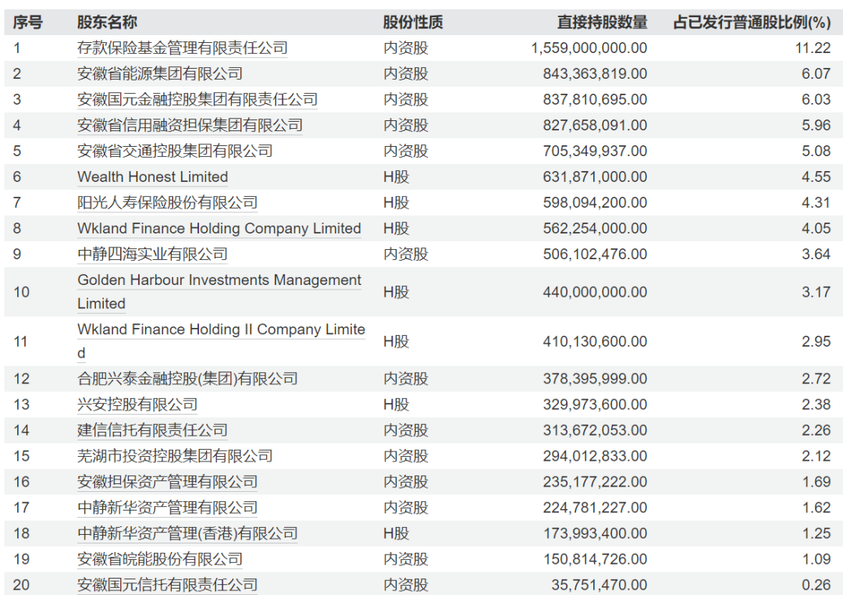Select shareholding value 150,814,726.00
The width and height of the screenshot is (843, 595).
coord(595,560)
